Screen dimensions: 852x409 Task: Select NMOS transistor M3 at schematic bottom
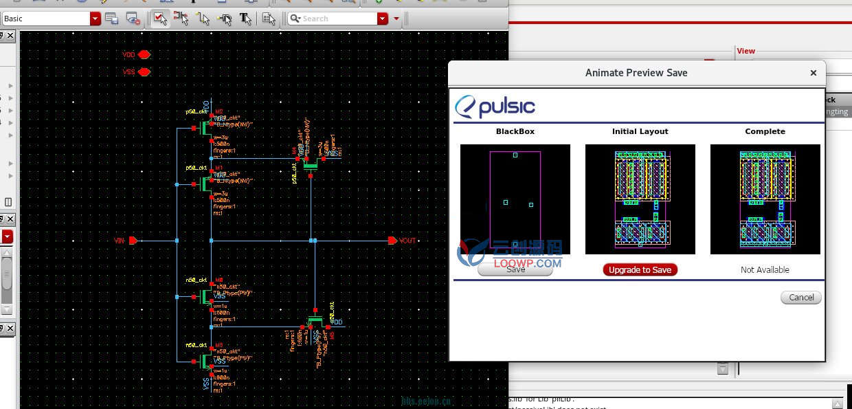point(205,360)
